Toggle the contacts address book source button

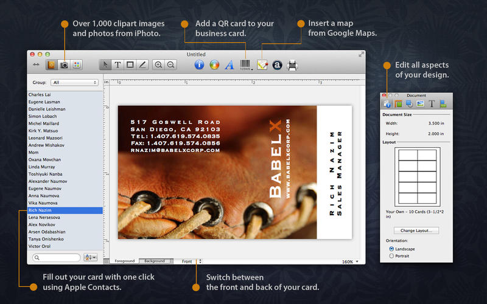coord(52,64)
